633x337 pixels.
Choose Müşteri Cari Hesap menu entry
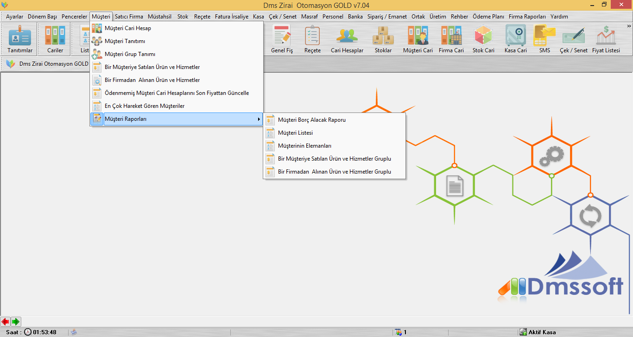tap(128, 28)
